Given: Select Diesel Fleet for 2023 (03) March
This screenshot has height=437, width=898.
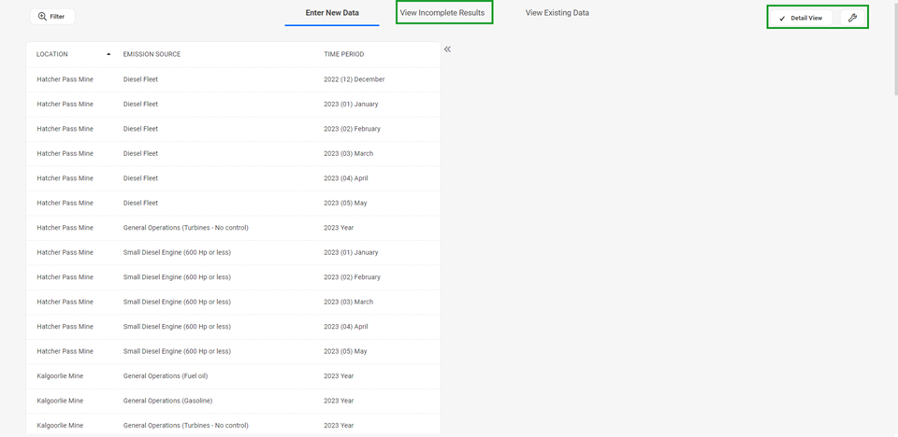Looking at the screenshot, I should [233, 153].
